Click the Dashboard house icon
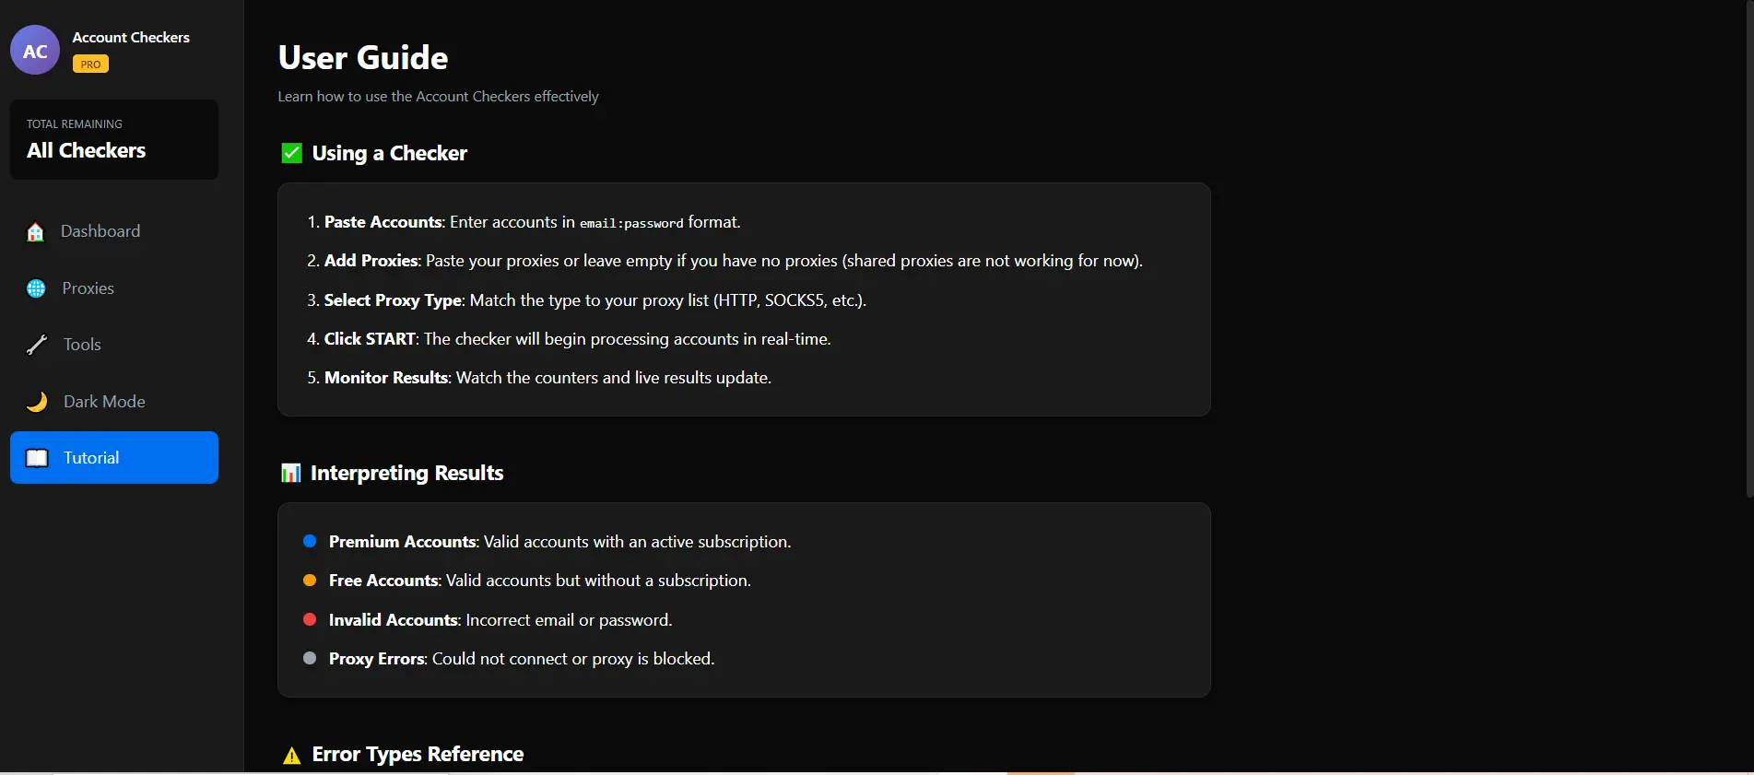The image size is (1754, 775). pyautogui.click(x=36, y=232)
